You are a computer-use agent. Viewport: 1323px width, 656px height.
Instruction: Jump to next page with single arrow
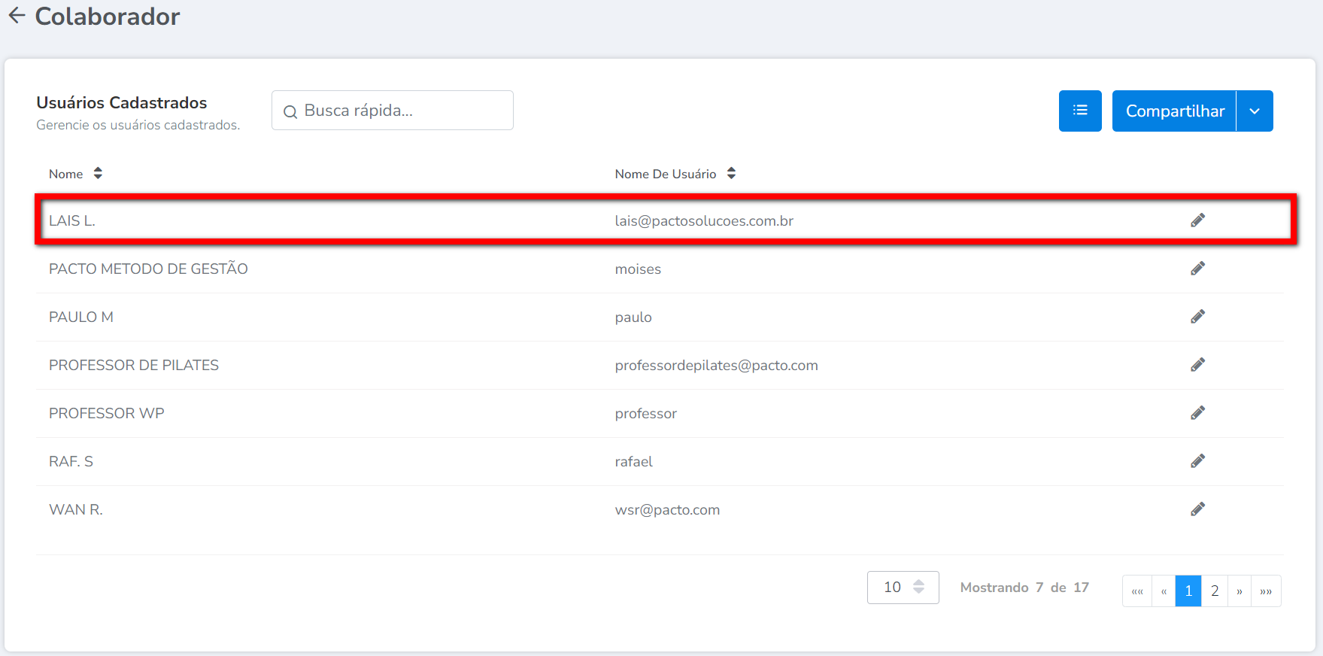[x=1240, y=591]
